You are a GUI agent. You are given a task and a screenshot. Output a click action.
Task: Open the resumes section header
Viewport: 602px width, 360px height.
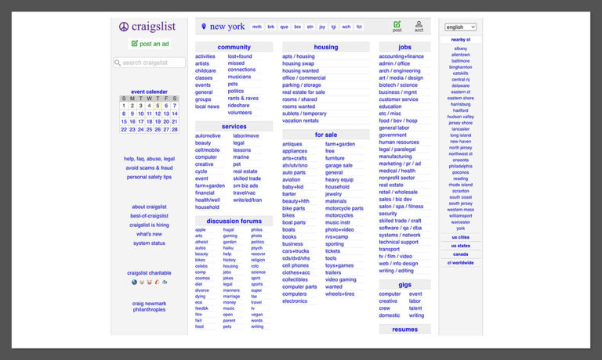pos(404,329)
